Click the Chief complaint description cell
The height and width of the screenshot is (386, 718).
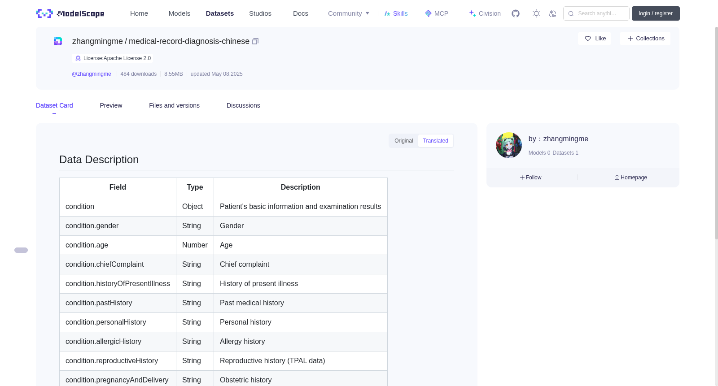[x=301, y=265]
